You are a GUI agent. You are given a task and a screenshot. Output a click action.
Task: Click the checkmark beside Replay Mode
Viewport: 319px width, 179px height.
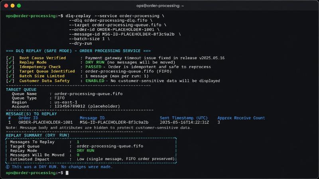click(x=10, y=62)
